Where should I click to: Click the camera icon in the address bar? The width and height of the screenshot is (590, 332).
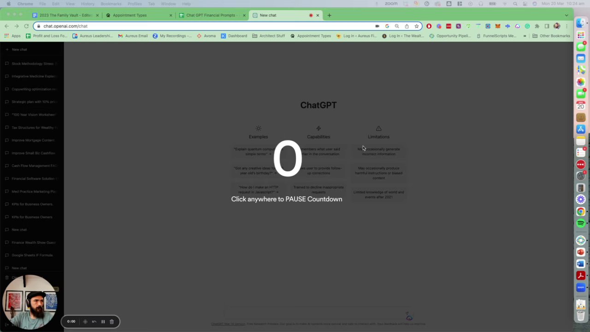[x=377, y=26]
